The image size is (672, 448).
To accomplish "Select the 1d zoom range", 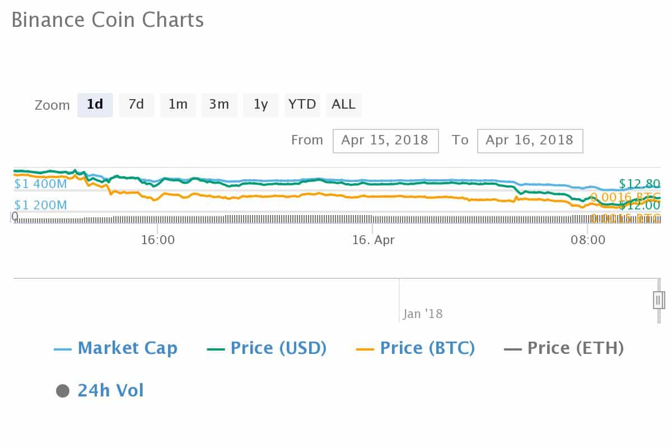I will 95,105.
